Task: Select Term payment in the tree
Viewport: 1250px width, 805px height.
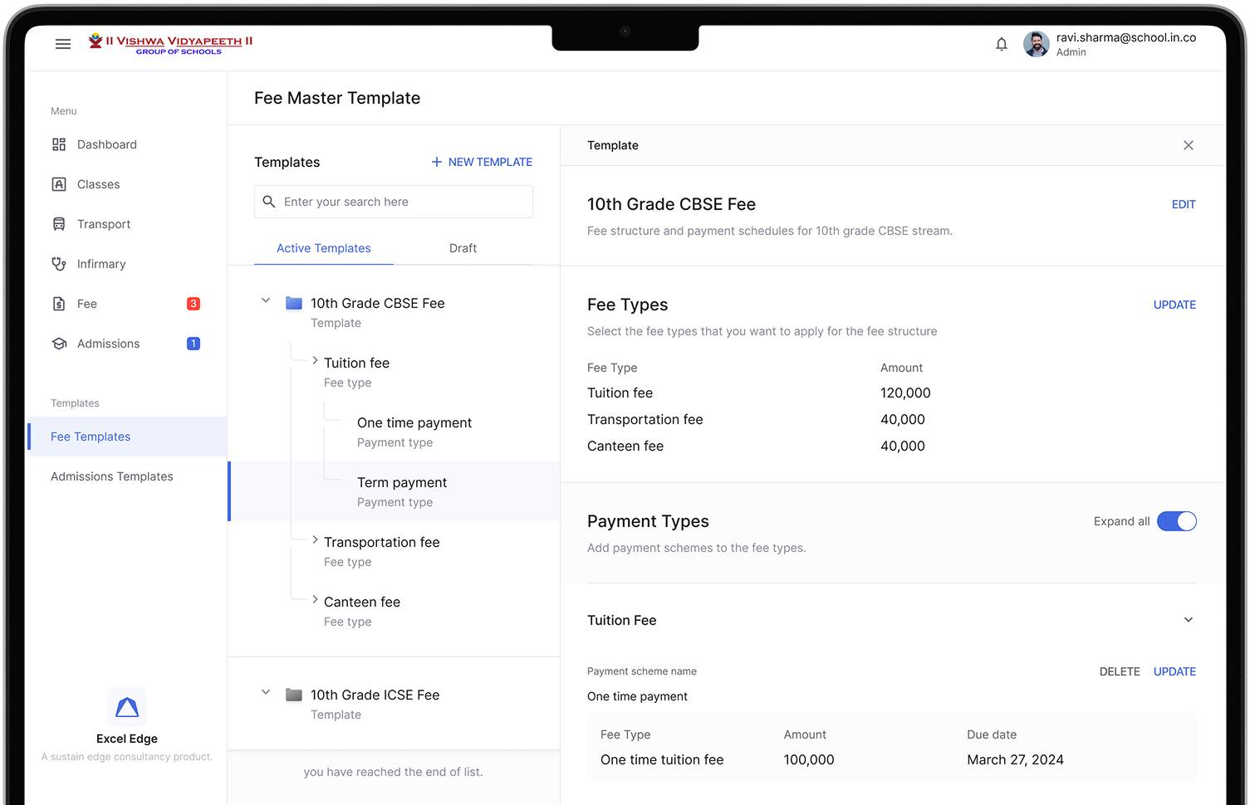Action: coord(395,491)
